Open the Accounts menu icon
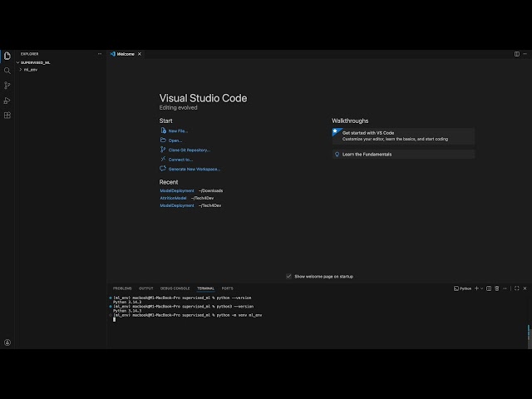 [x=7, y=342]
